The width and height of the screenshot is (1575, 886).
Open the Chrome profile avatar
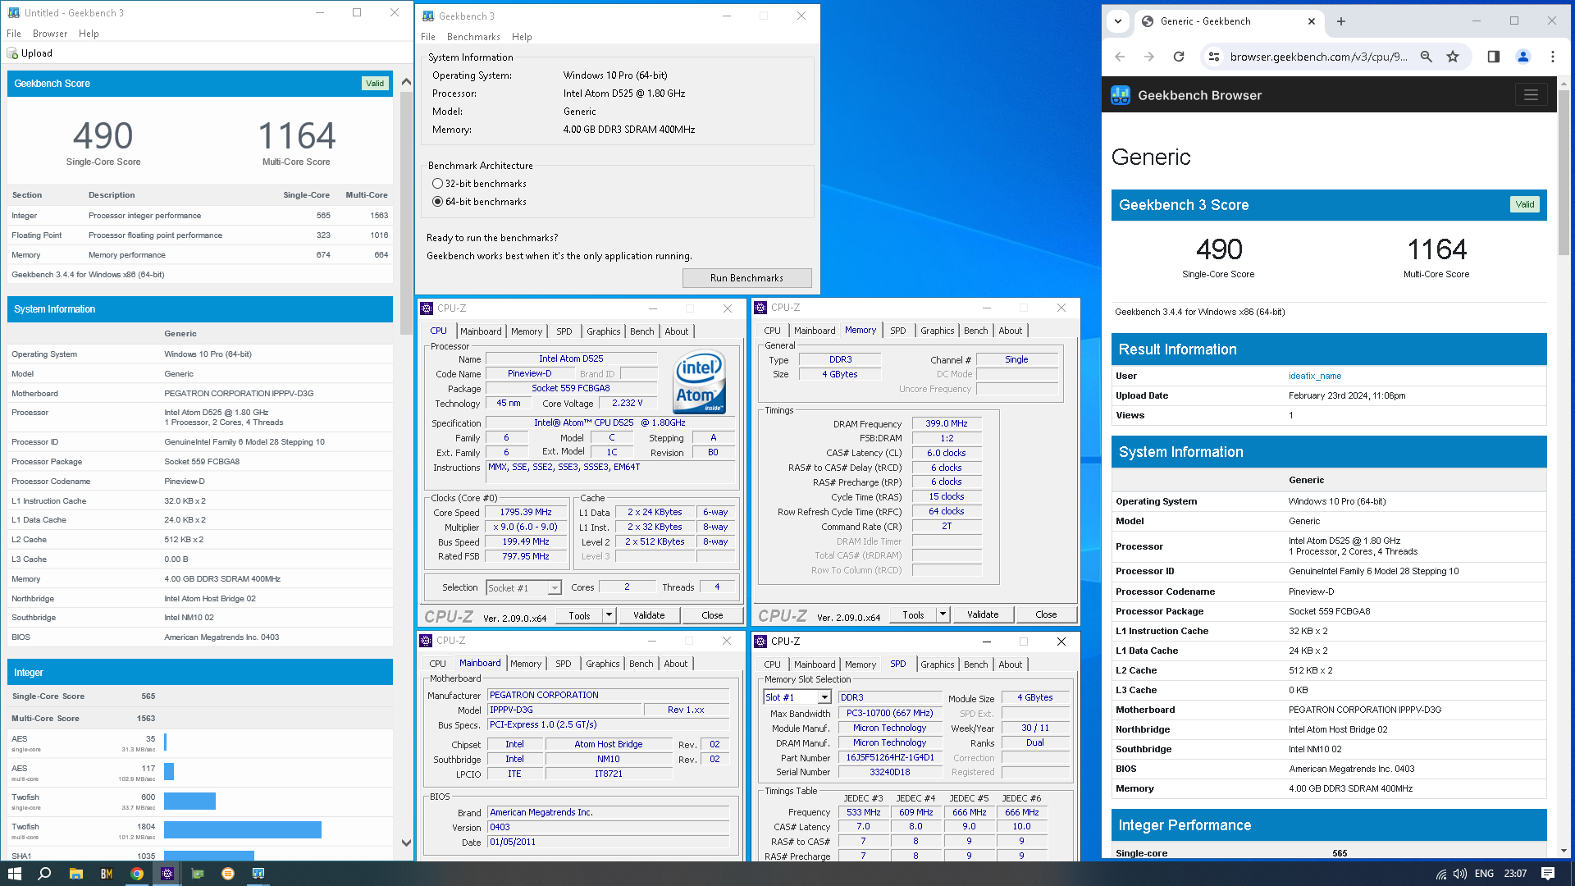[1523, 57]
